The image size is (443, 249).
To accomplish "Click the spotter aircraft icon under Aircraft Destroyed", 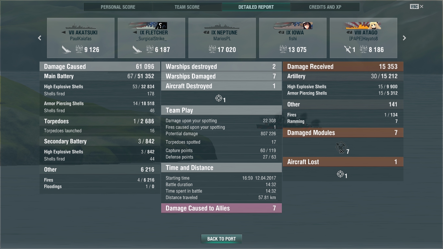I will coord(219,98).
